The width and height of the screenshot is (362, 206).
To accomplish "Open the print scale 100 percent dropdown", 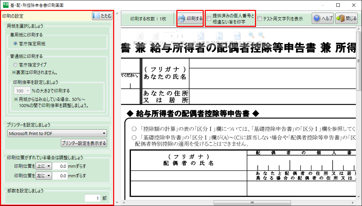I will (22, 91).
